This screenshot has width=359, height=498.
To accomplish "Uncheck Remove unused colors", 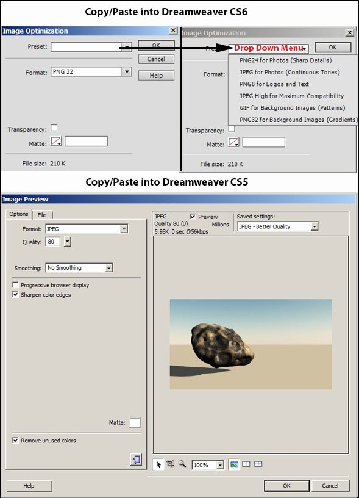I will coord(15,440).
